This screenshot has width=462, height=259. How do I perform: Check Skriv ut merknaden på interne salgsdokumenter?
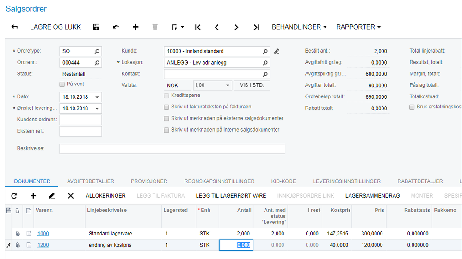[x=166, y=130]
